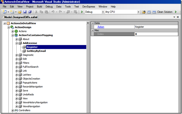The height and width of the screenshot is (114, 182).
Task: Follow the Action property link
Action: coord(101,27)
